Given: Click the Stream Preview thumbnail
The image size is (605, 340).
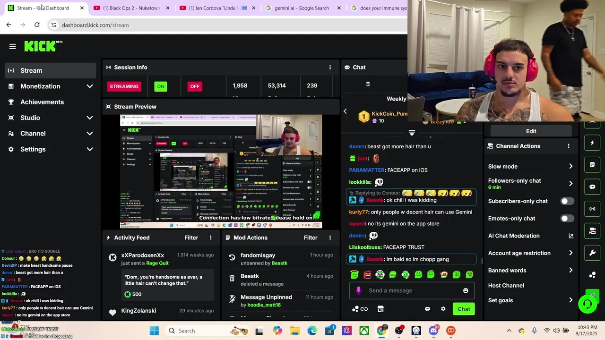Looking at the screenshot, I should (x=221, y=171).
